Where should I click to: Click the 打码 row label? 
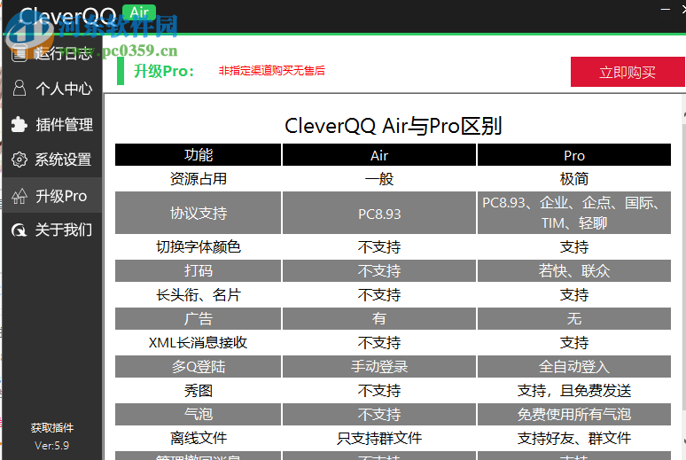point(199,270)
